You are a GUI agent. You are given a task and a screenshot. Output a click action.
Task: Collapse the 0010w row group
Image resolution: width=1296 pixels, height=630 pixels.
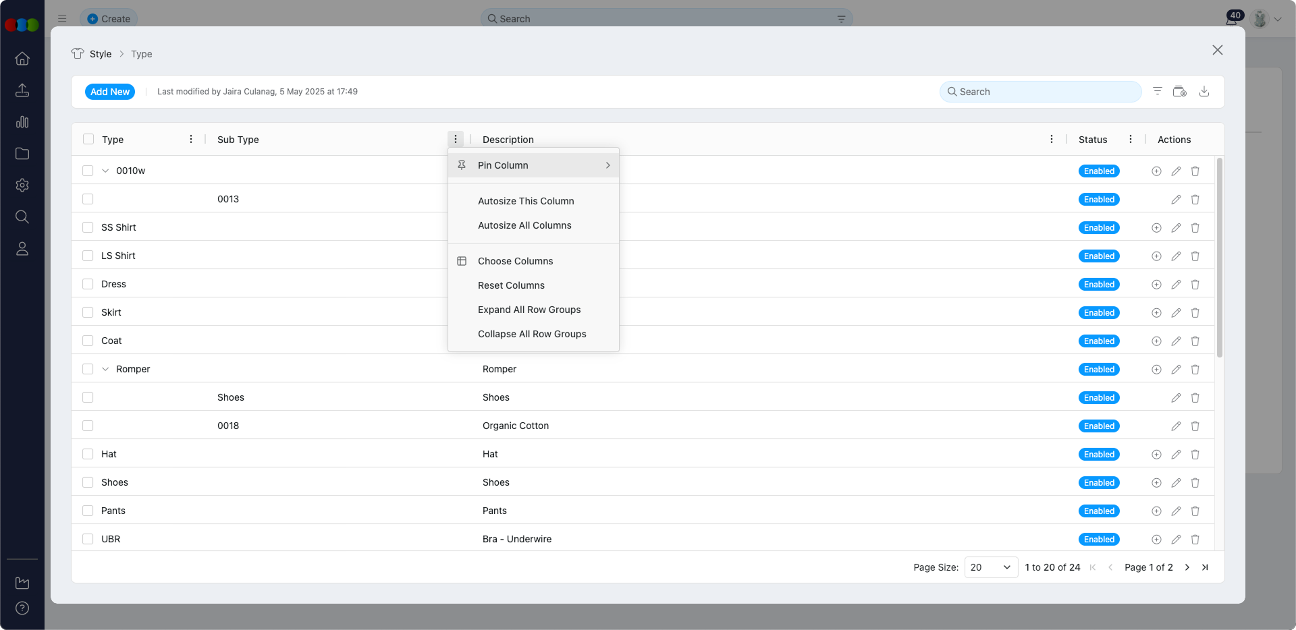[105, 171]
